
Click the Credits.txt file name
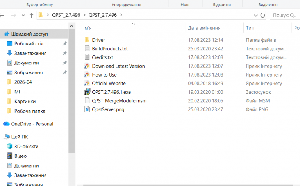pyautogui.click(x=102, y=57)
